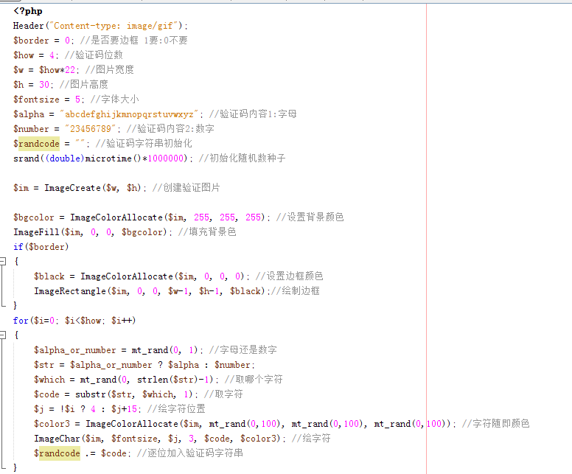Image resolution: width=572 pixels, height=474 pixels.
Task: Click the if keyword before ($border)
Action: [18, 247]
